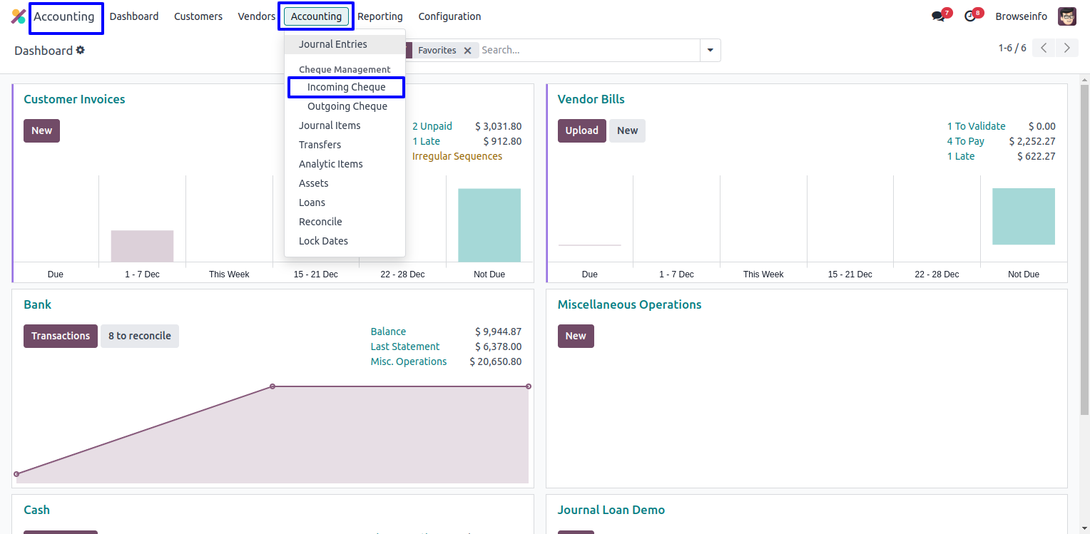This screenshot has height=534, width=1090.
Task: Open the 4 To Pay link
Action: click(965, 141)
